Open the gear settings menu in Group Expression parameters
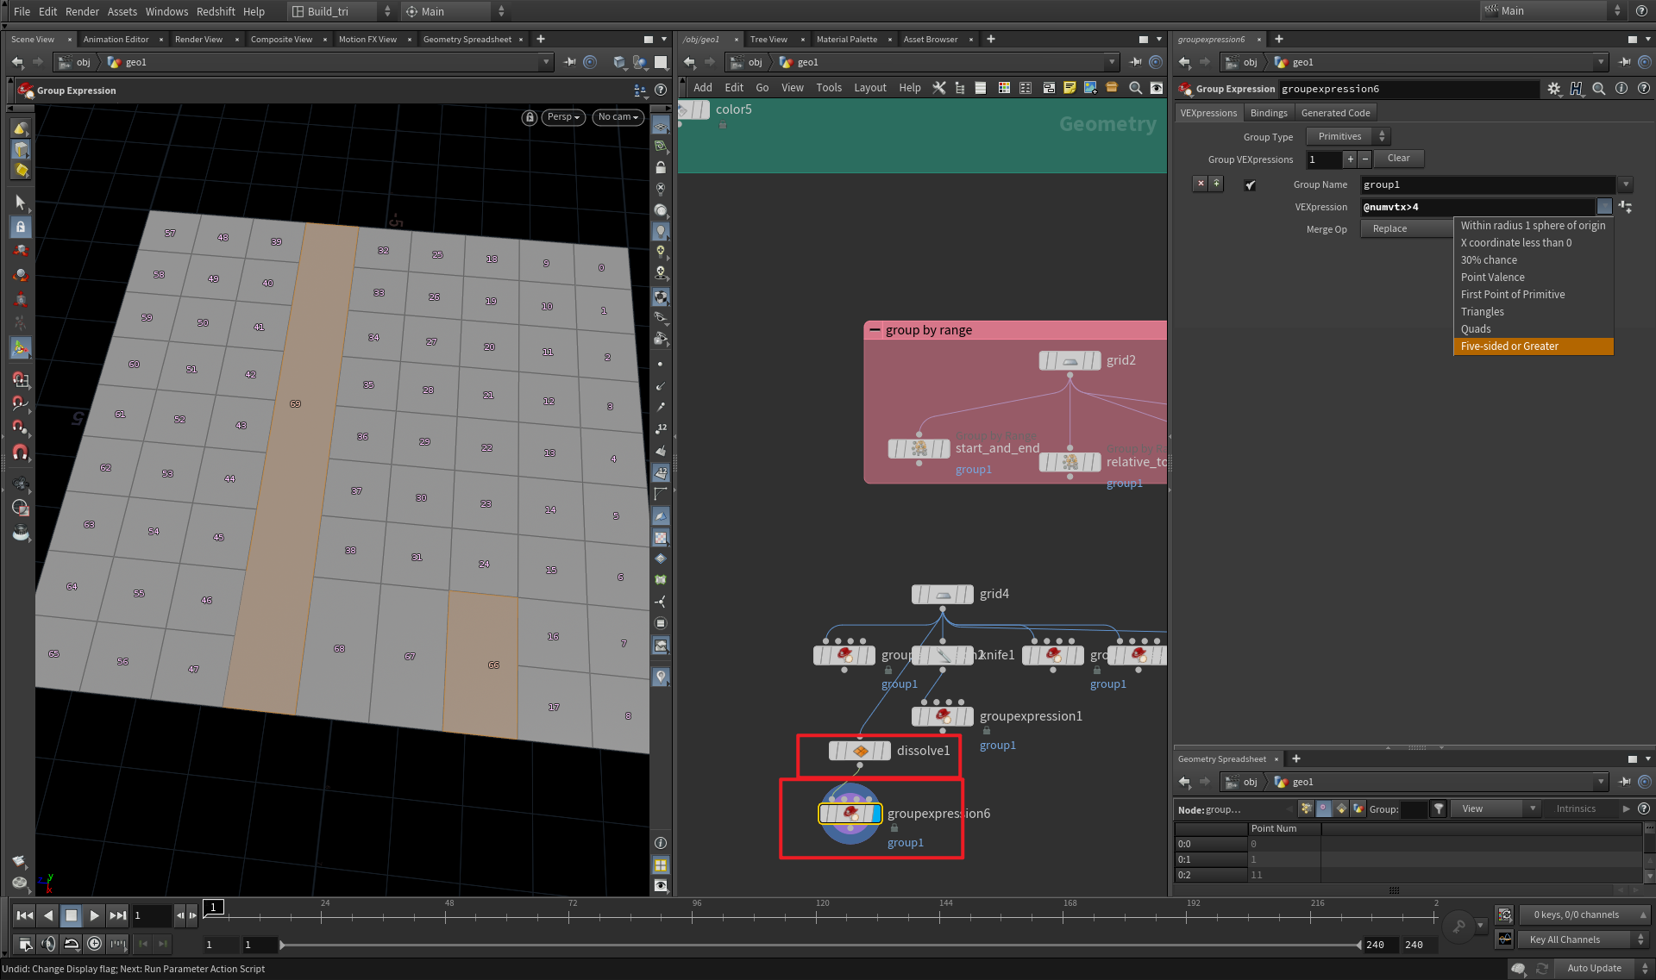 (x=1554, y=88)
